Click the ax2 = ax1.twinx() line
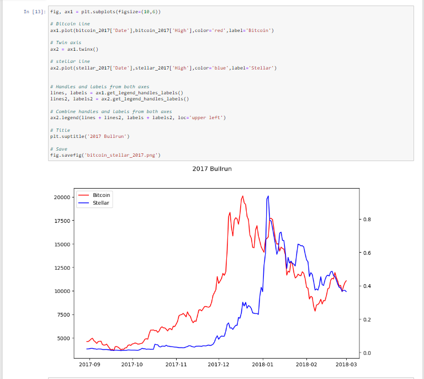Screen dimensions: 424x379 pos(75,49)
